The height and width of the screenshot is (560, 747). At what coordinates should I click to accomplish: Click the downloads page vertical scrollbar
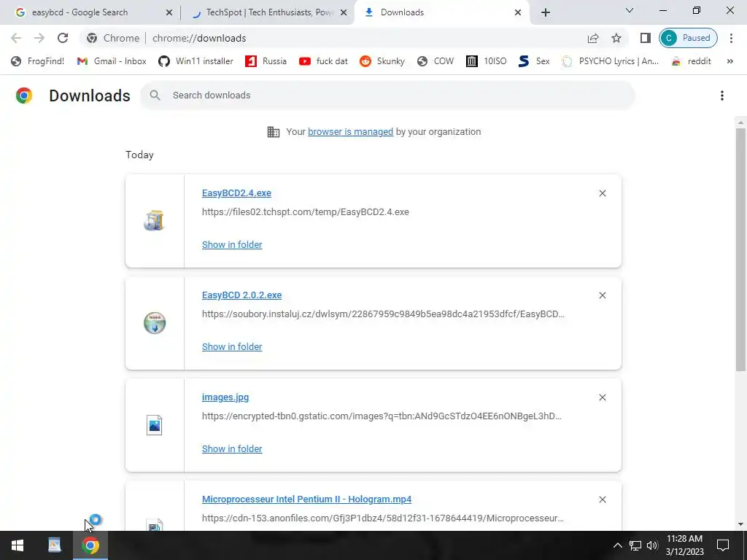(x=740, y=250)
